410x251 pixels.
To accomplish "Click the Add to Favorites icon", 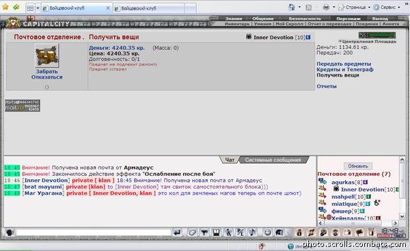I will (16, 7).
